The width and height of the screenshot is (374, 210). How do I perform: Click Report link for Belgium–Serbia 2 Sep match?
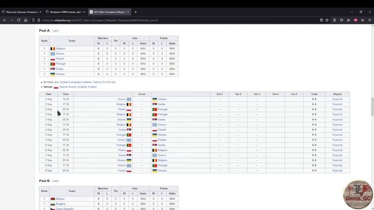337,104
